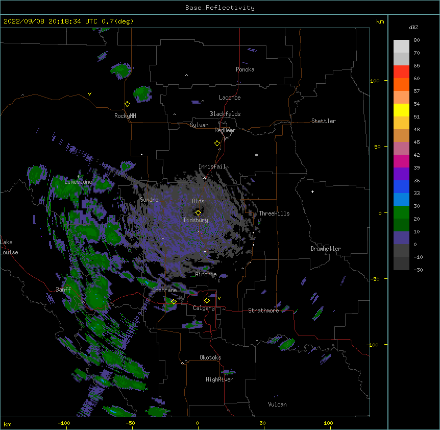Select the orange 60 dBZ legend color

point(401,84)
